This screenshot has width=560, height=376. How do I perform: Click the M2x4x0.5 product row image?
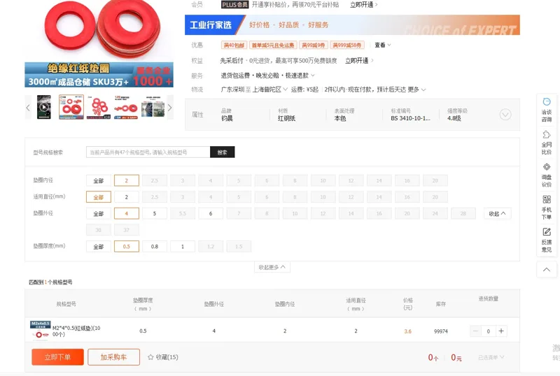click(41, 330)
